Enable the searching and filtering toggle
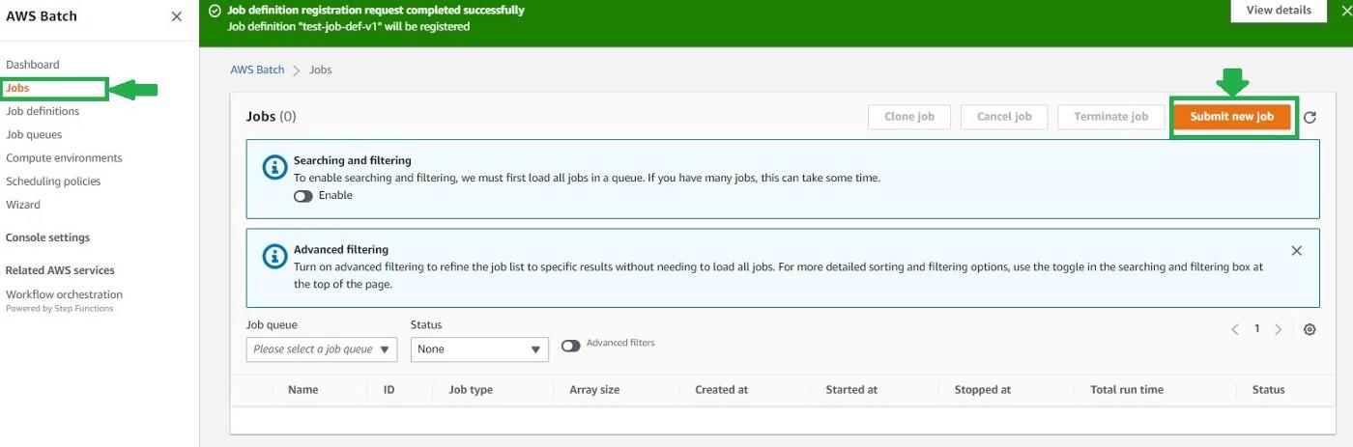The image size is (1353, 447). pos(303,196)
